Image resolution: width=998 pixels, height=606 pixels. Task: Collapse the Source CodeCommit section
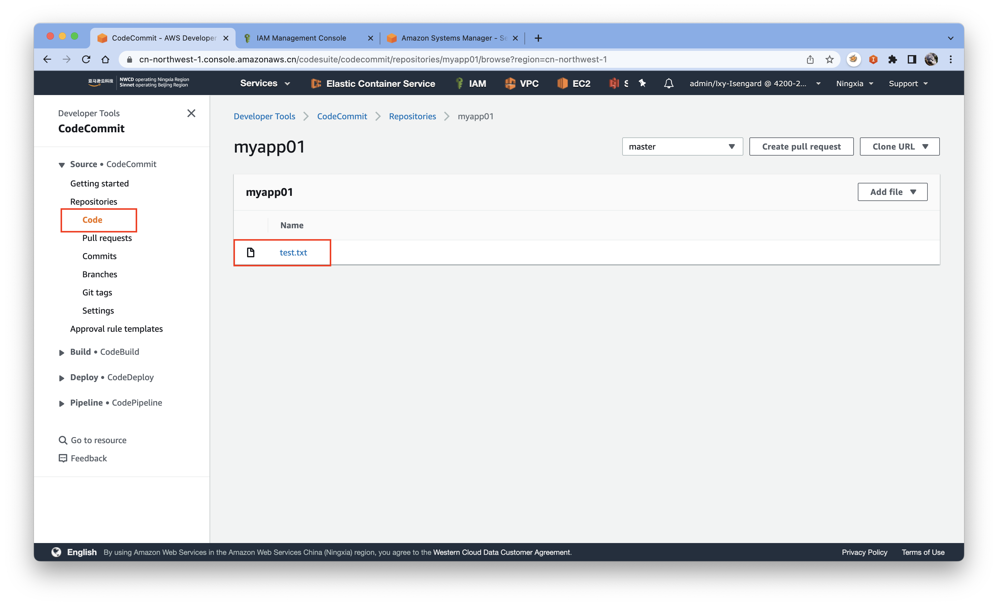(x=61, y=165)
